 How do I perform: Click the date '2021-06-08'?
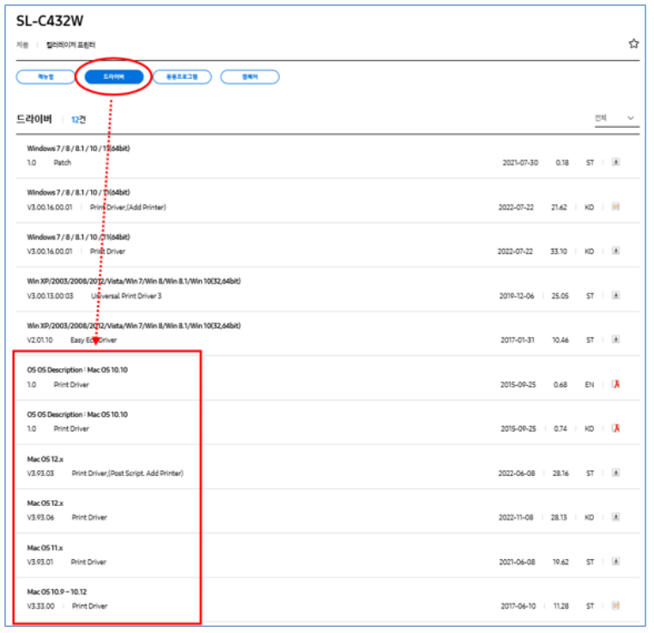[518, 562]
